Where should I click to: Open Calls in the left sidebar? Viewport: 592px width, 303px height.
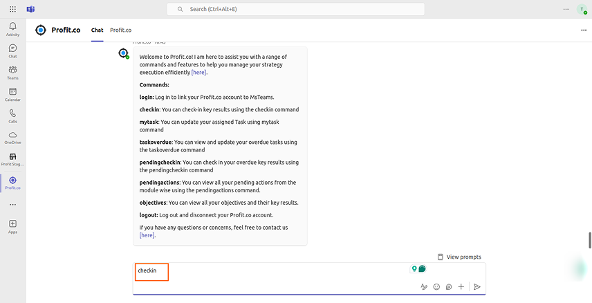[x=13, y=116]
